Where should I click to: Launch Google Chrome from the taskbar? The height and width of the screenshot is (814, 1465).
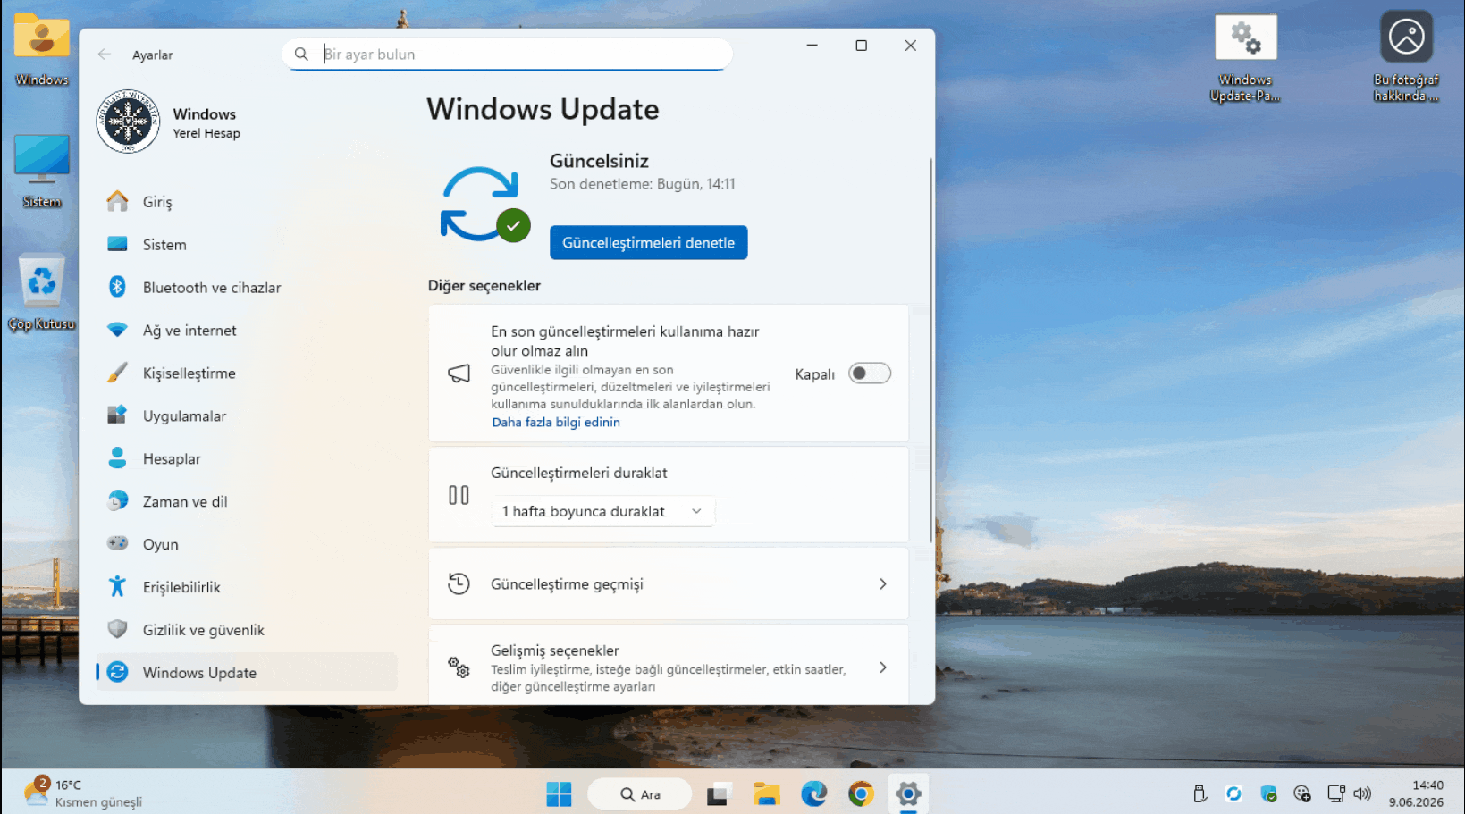(x=861, y=793)
